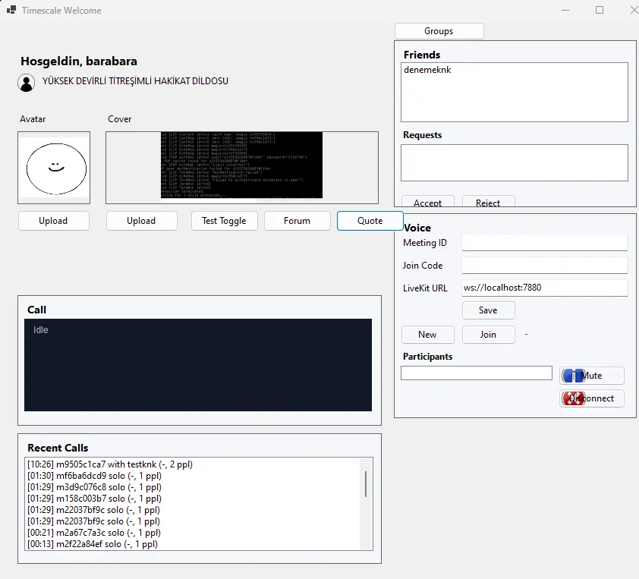Click the Recent Calls list scrollbar
The height and width of the screenshot is (579, 639).
pos(366,484)
